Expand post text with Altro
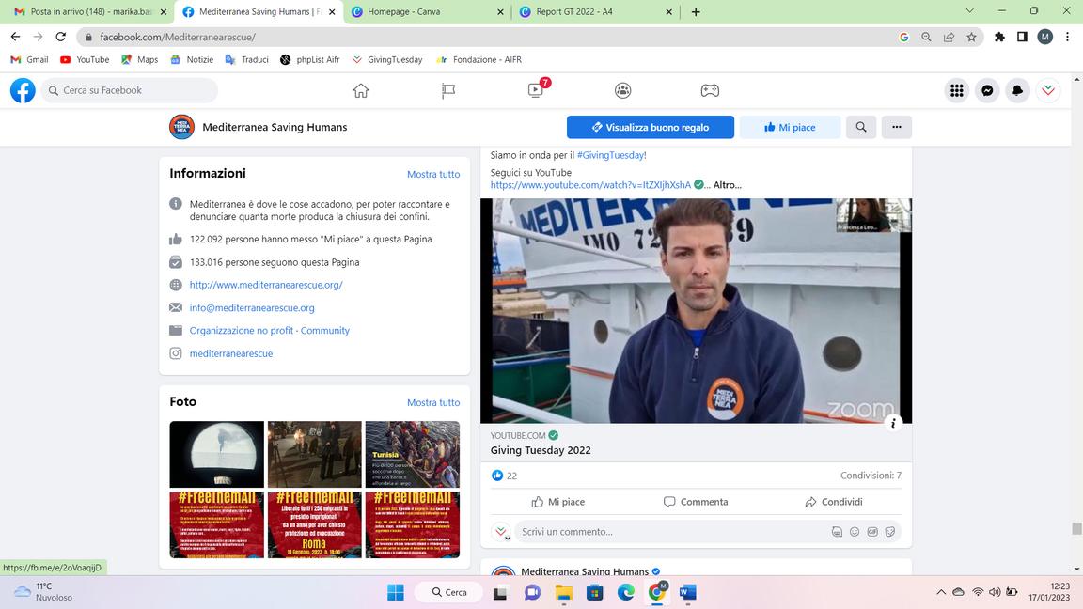This screenshot has width=1083, height=609. tap(728, 185)
